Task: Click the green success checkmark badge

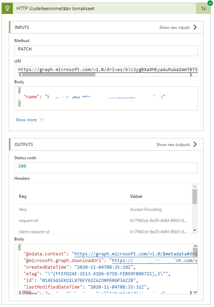Action: tap(209, 3)
